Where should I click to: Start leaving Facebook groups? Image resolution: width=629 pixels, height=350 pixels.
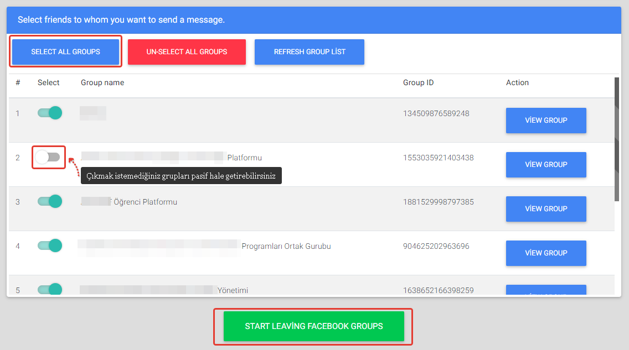(x=313, y=326)
